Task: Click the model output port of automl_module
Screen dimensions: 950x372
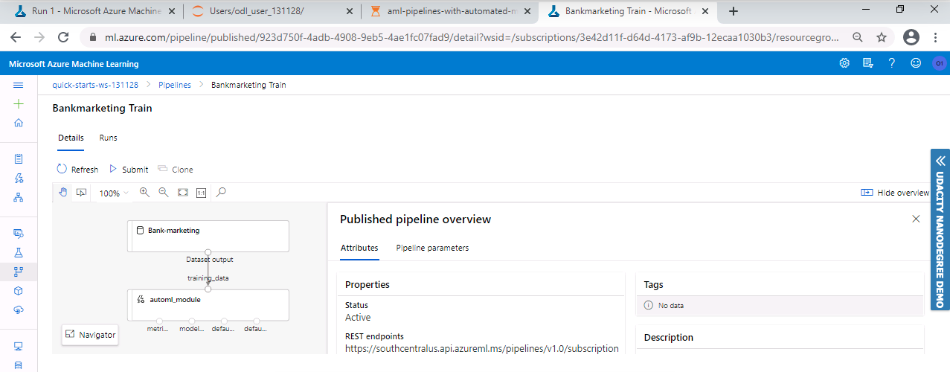Action: (191, 321)
